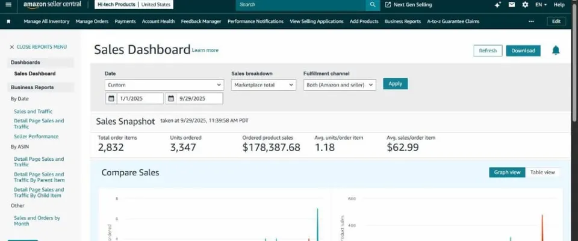
Task: Open the end date calendar icon
Action: click(170, 99)
